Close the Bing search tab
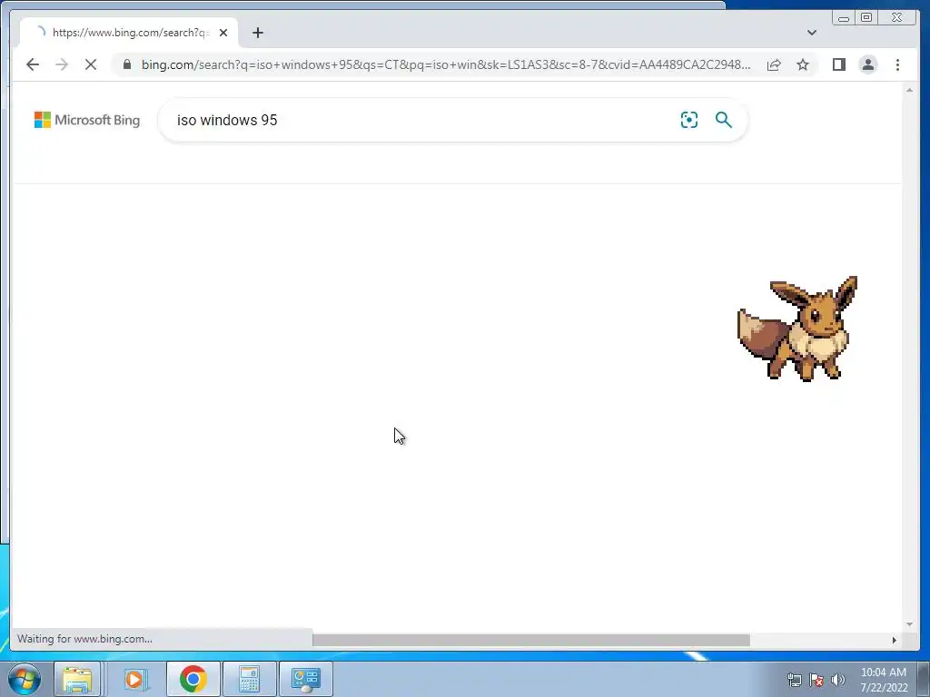 [x=223, y=33]
